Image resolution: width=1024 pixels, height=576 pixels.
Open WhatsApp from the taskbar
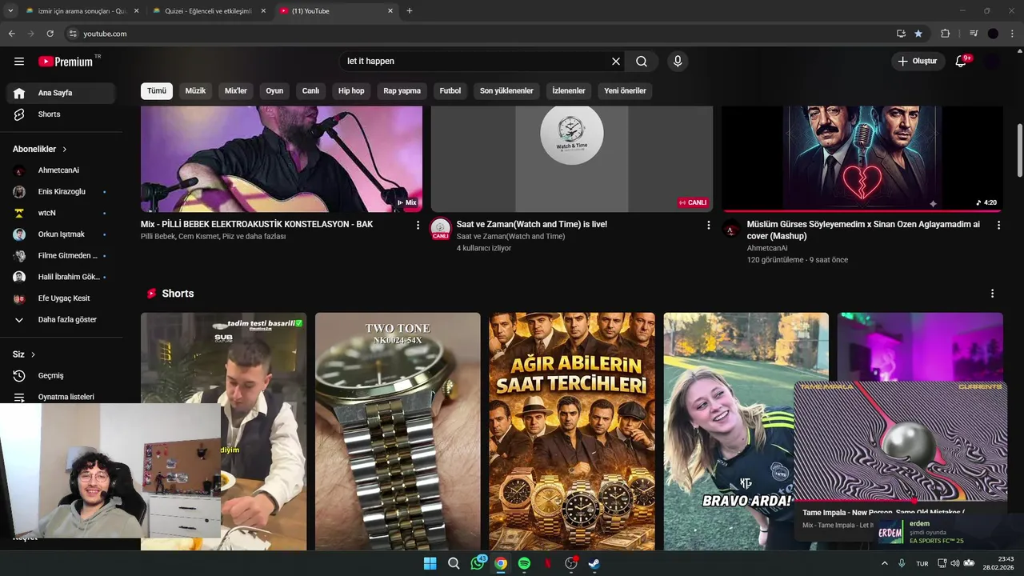coord(478,563)
